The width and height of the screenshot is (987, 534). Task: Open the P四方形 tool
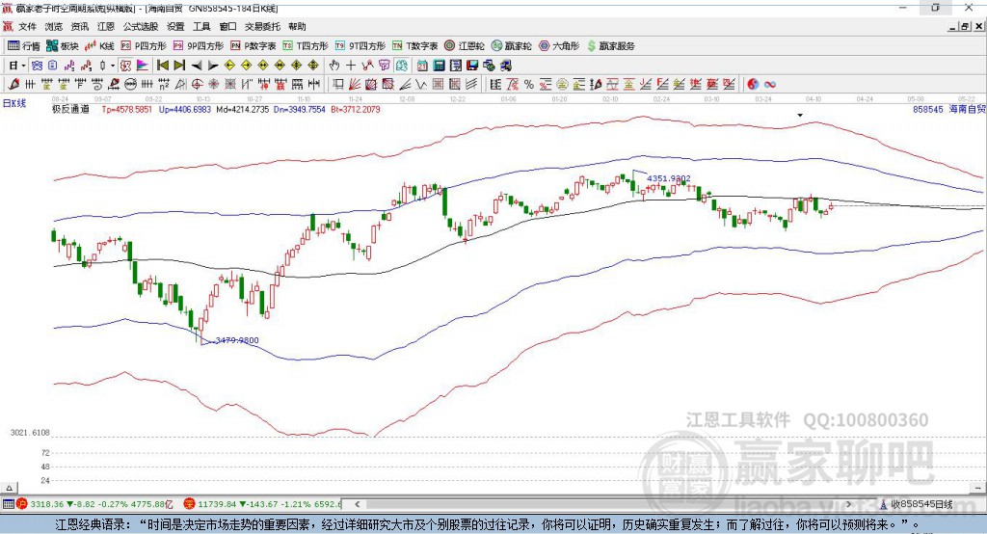(144, 46)
